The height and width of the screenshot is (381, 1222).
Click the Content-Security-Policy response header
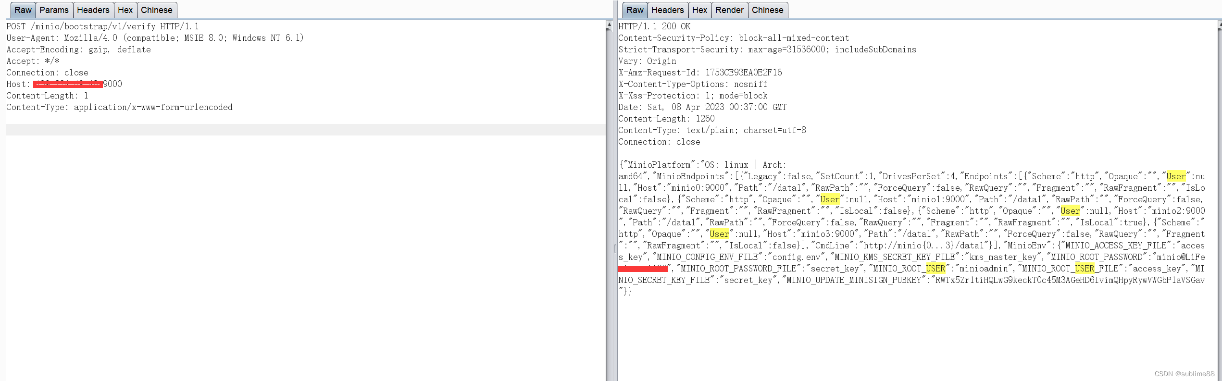(x=734, y=38)
